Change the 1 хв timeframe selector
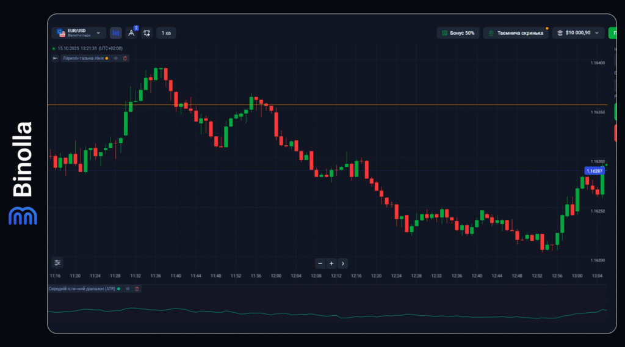625x347 pixels. [x=166, y=33]
